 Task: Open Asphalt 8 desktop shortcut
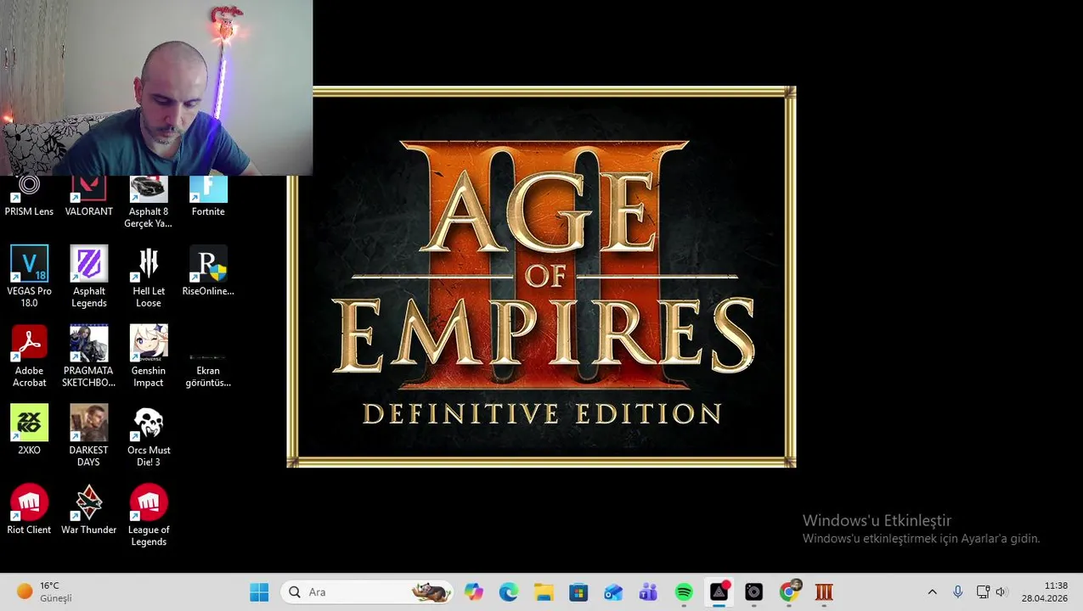click(x=149, y=202)
